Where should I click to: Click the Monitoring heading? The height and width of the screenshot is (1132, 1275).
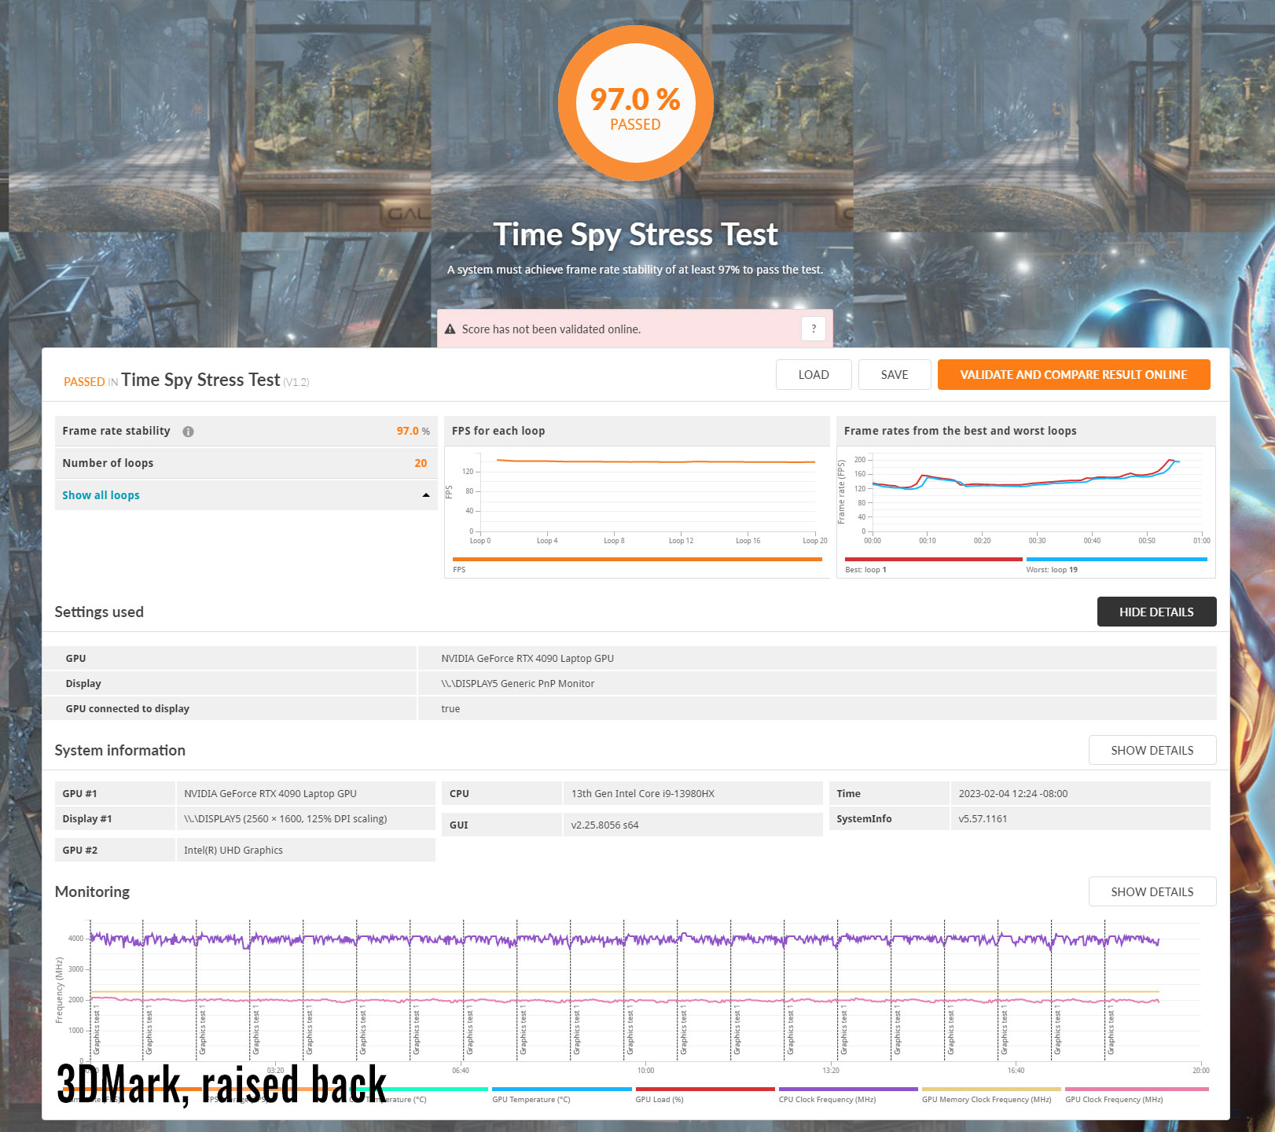(92, 891)
